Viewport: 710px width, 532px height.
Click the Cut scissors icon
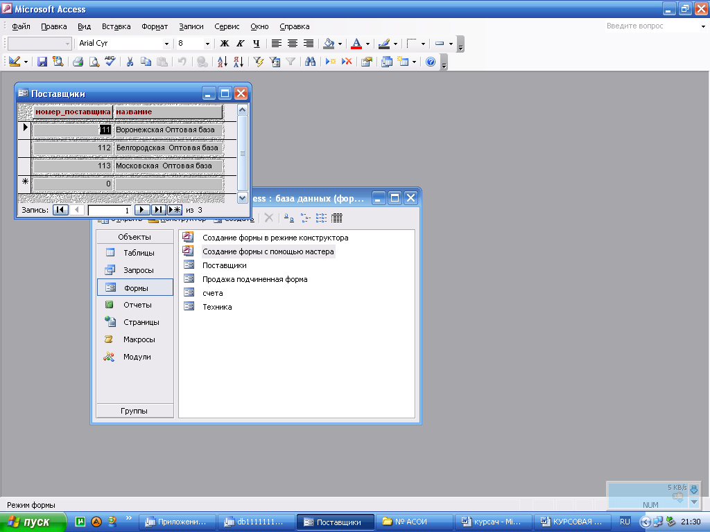tap(130, 62)
